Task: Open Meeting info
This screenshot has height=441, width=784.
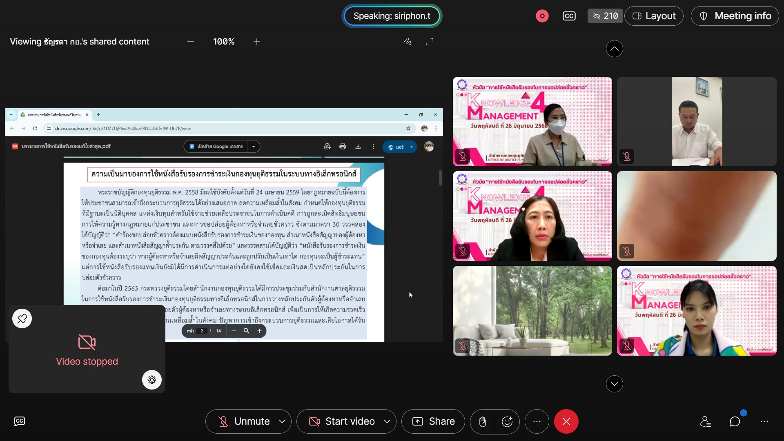Action: [735, 16]
